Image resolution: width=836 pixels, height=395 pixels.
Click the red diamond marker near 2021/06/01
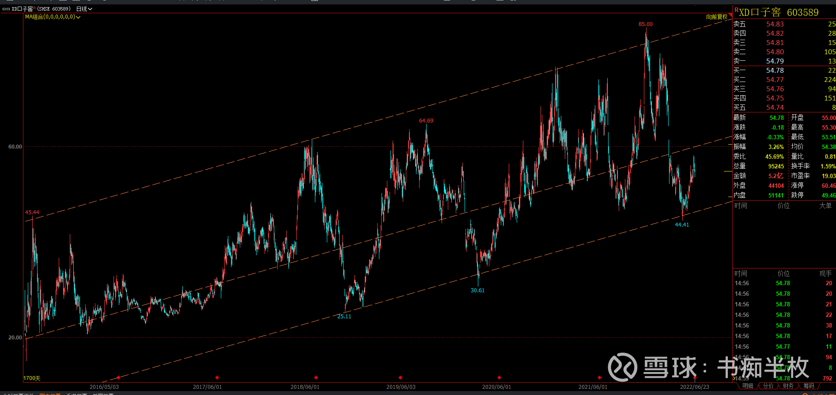click(599, 378)
